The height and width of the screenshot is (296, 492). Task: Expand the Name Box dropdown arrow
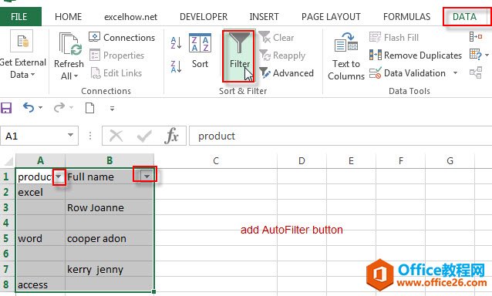click(70, 136)
